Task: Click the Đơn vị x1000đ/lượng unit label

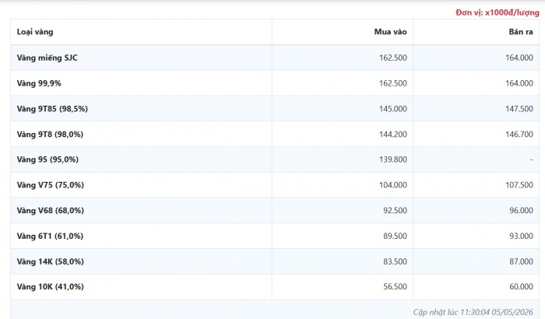Action: click(x=498, y=13)
